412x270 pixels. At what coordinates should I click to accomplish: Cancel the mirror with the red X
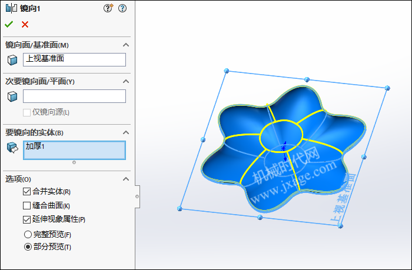25,25
